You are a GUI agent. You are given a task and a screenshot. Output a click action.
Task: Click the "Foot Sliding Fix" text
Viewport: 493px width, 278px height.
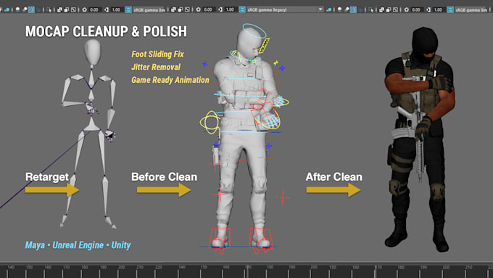[x=157, y=54]
